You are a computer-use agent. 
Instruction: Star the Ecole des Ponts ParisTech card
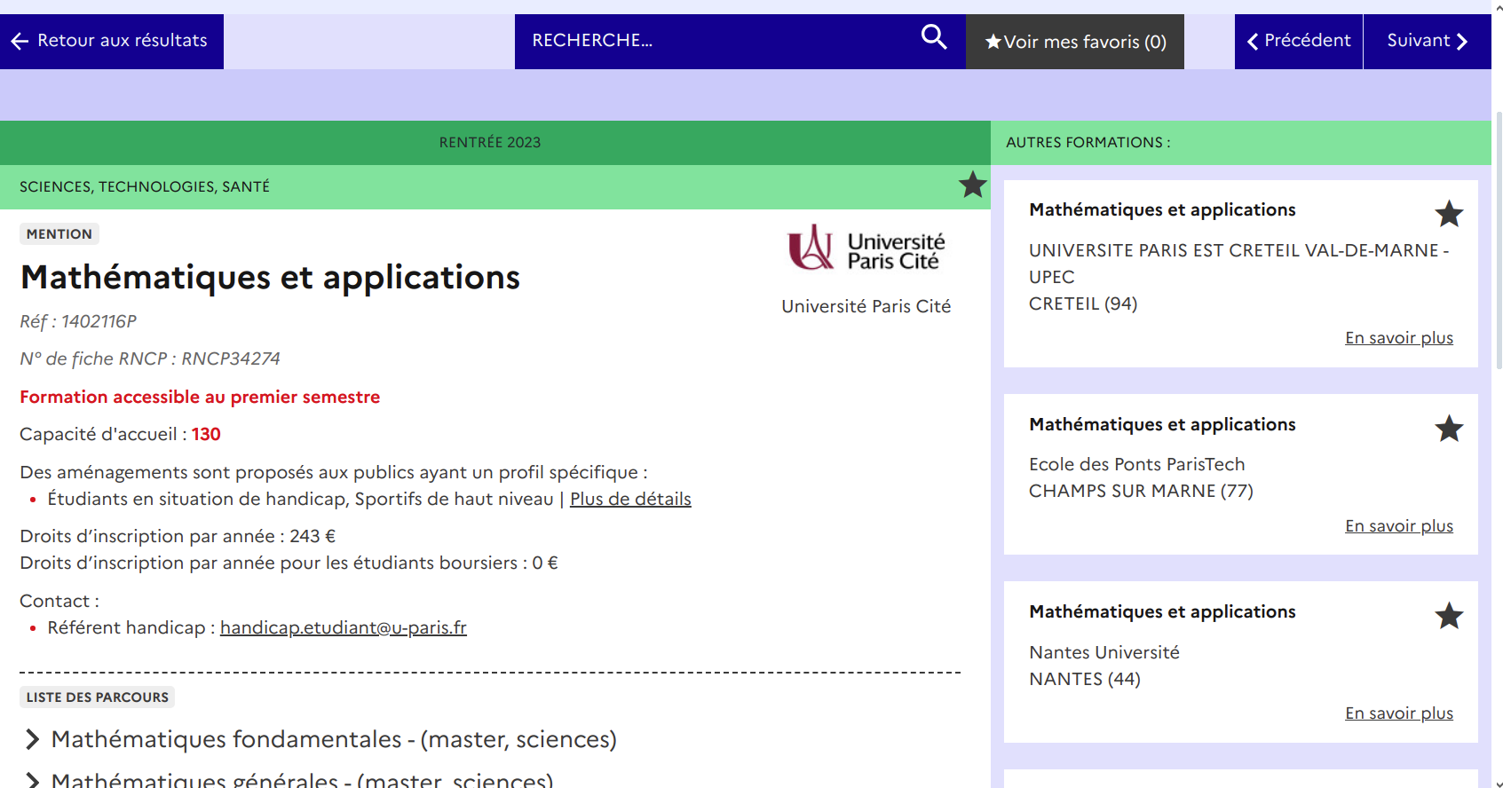[1449, 428]
